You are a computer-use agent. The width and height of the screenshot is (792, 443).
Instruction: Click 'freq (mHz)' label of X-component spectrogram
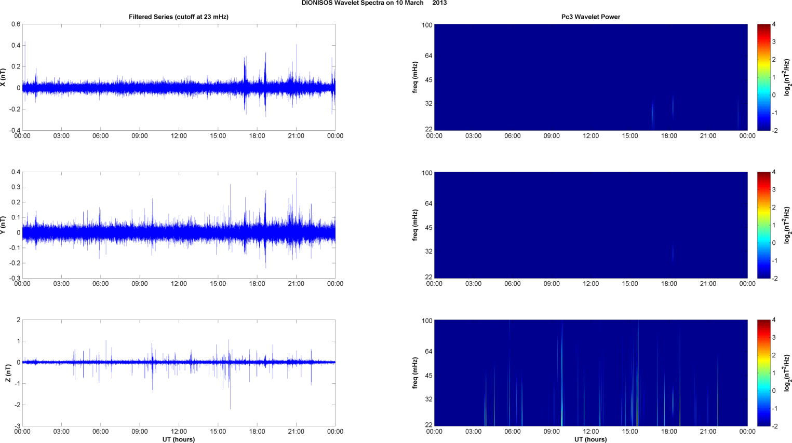point(415,77)
